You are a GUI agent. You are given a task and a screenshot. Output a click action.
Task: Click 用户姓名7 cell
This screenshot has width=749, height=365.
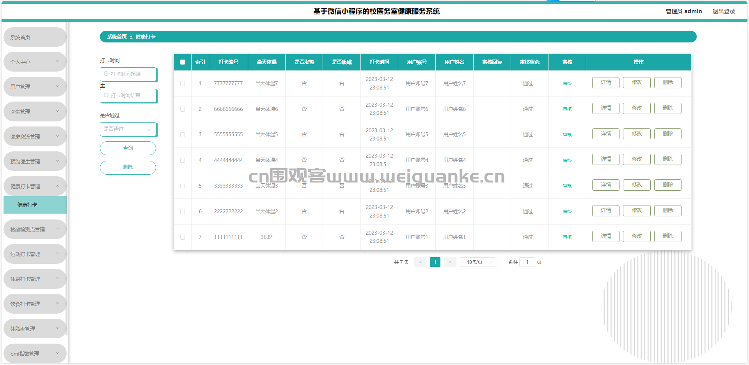(454, 83)
